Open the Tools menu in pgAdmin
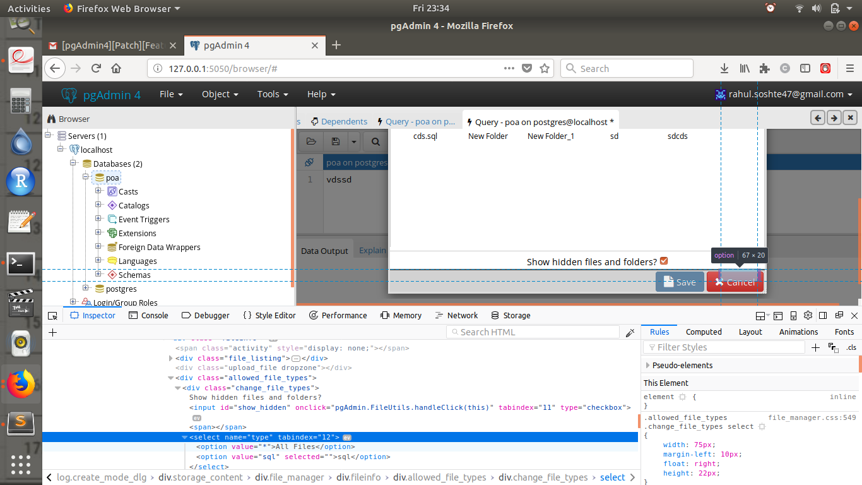 [x=272, y=94]
